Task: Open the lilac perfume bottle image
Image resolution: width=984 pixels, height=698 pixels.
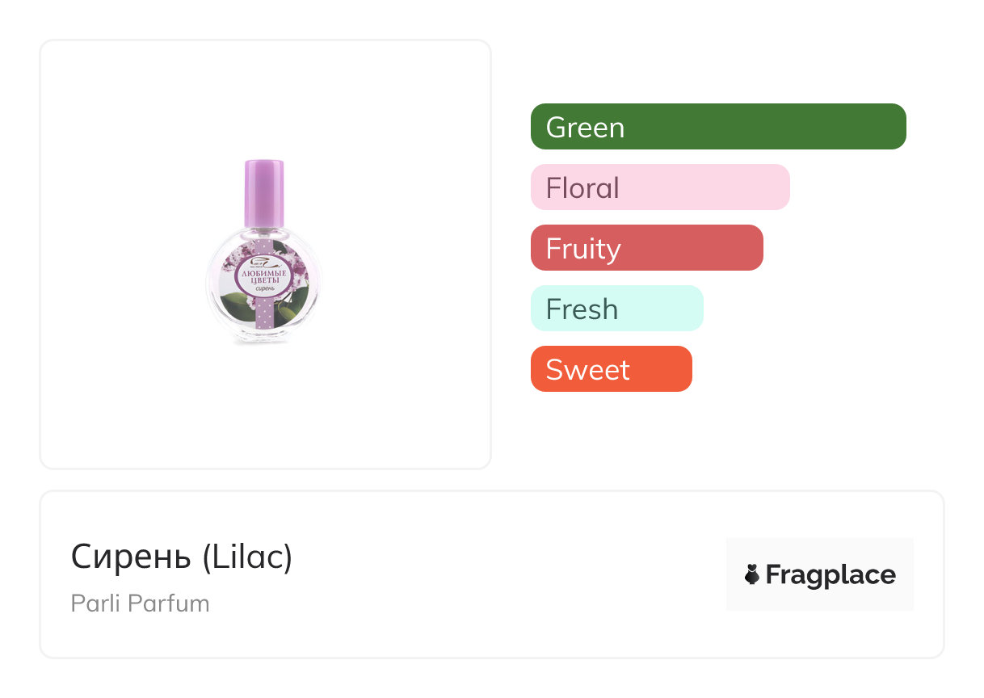Action: pyautogui.click(x=263, y=252)
